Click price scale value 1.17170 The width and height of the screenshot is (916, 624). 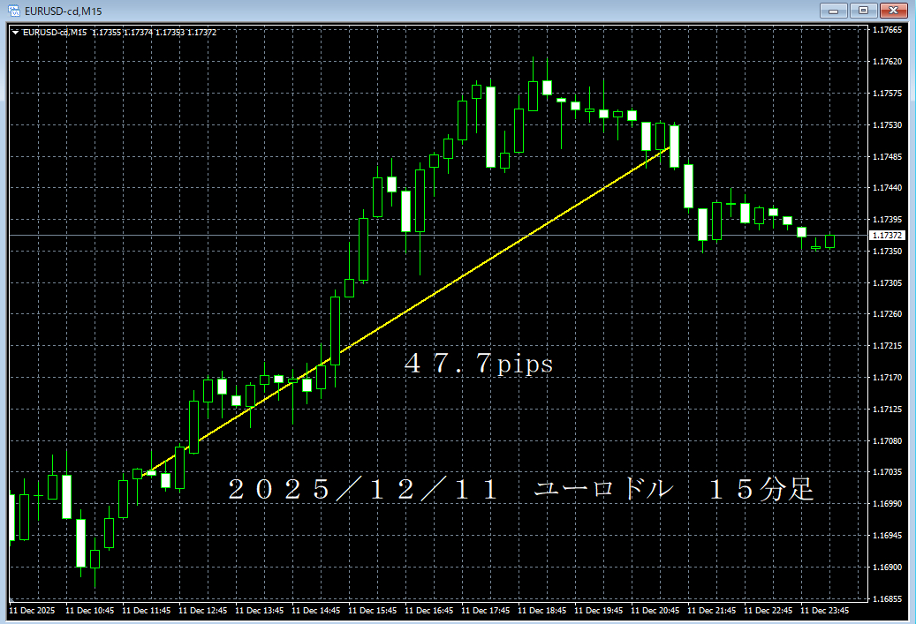click(x=887, y=378)
